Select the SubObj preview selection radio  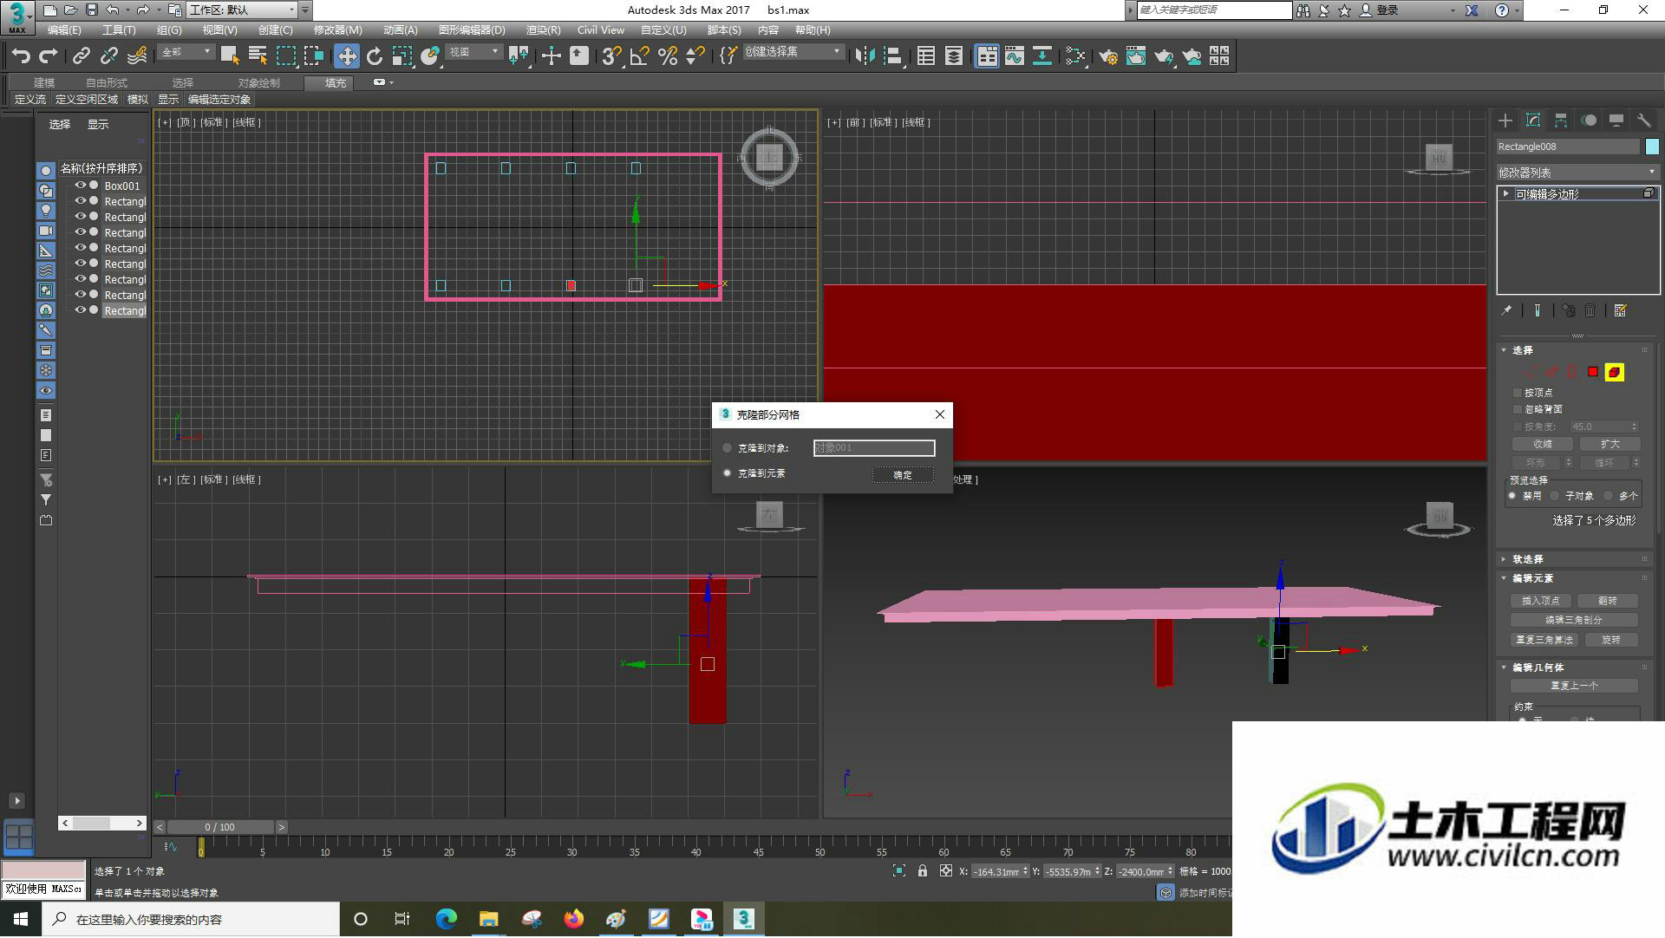pyautogui.click(x=1555, y=496)
